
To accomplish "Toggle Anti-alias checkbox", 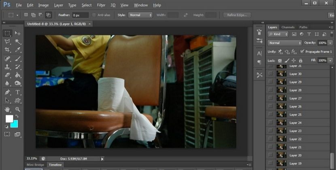I will 94,15.
